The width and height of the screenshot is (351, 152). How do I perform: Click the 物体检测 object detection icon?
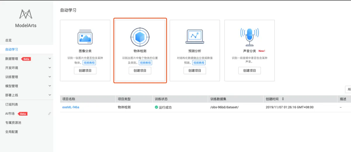pyautogui.click(x=140, y=37)
